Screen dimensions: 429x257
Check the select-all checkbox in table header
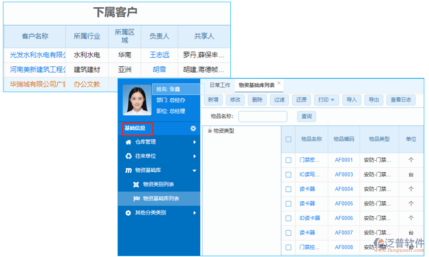(x=288, y=139)
